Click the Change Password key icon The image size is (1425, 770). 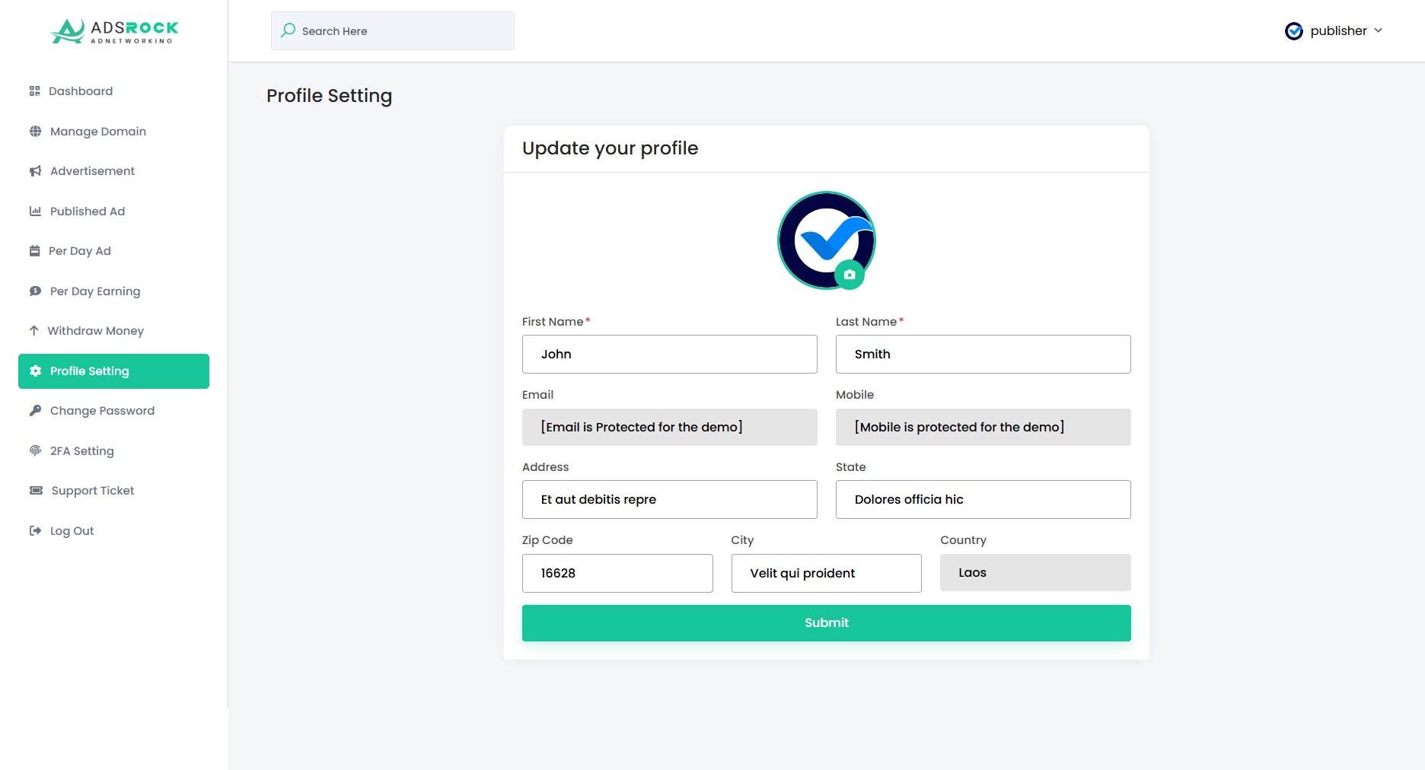(36, 411)
